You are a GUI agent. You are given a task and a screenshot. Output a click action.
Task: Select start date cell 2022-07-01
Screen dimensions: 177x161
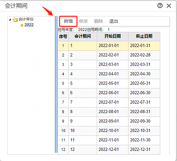(x=113, y=102)
